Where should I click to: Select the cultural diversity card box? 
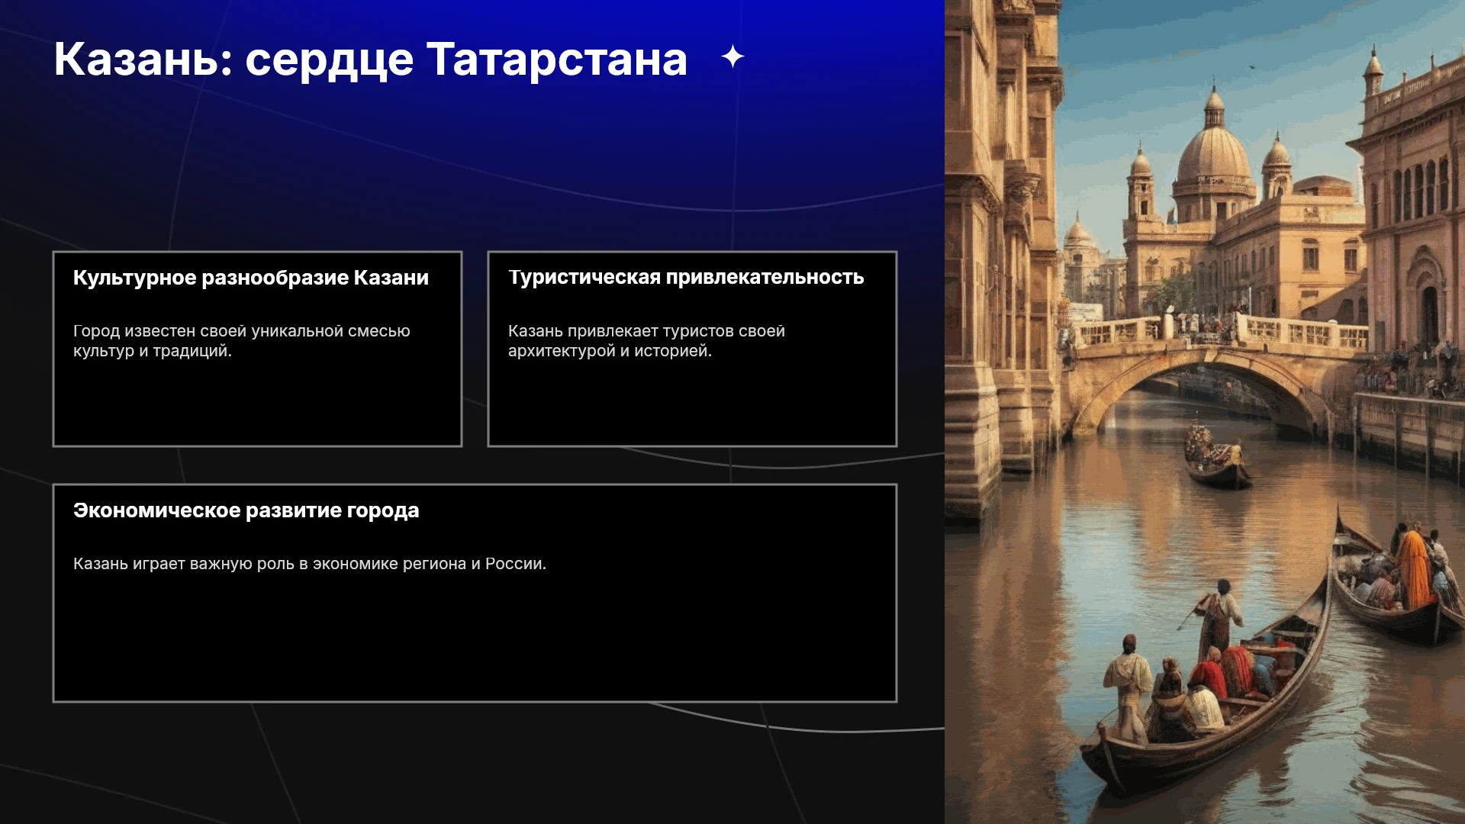coord(257,349)
